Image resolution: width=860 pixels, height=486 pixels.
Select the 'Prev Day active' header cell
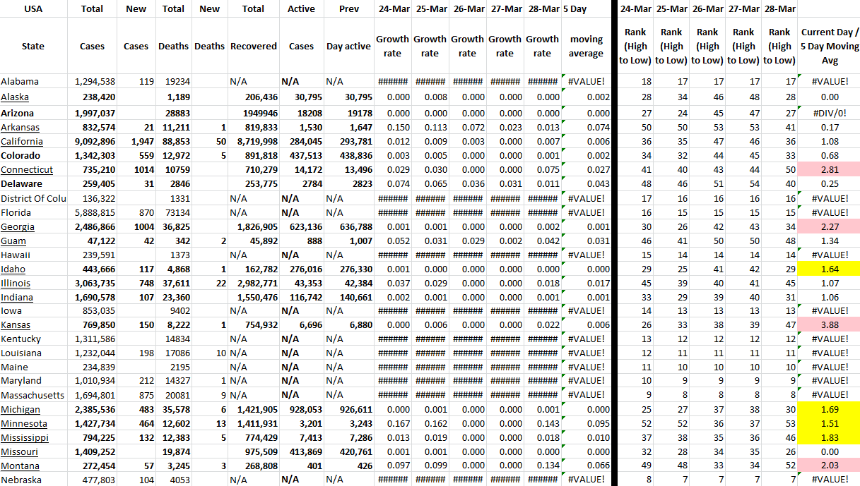348,46
